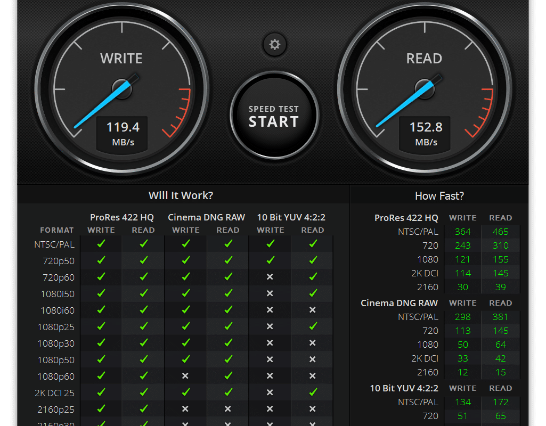The width and height of the screenshot is (546, 426).
Task: Click 'ProRes 422 HQ' header in Will It Work
Action: tap(122, 217)
